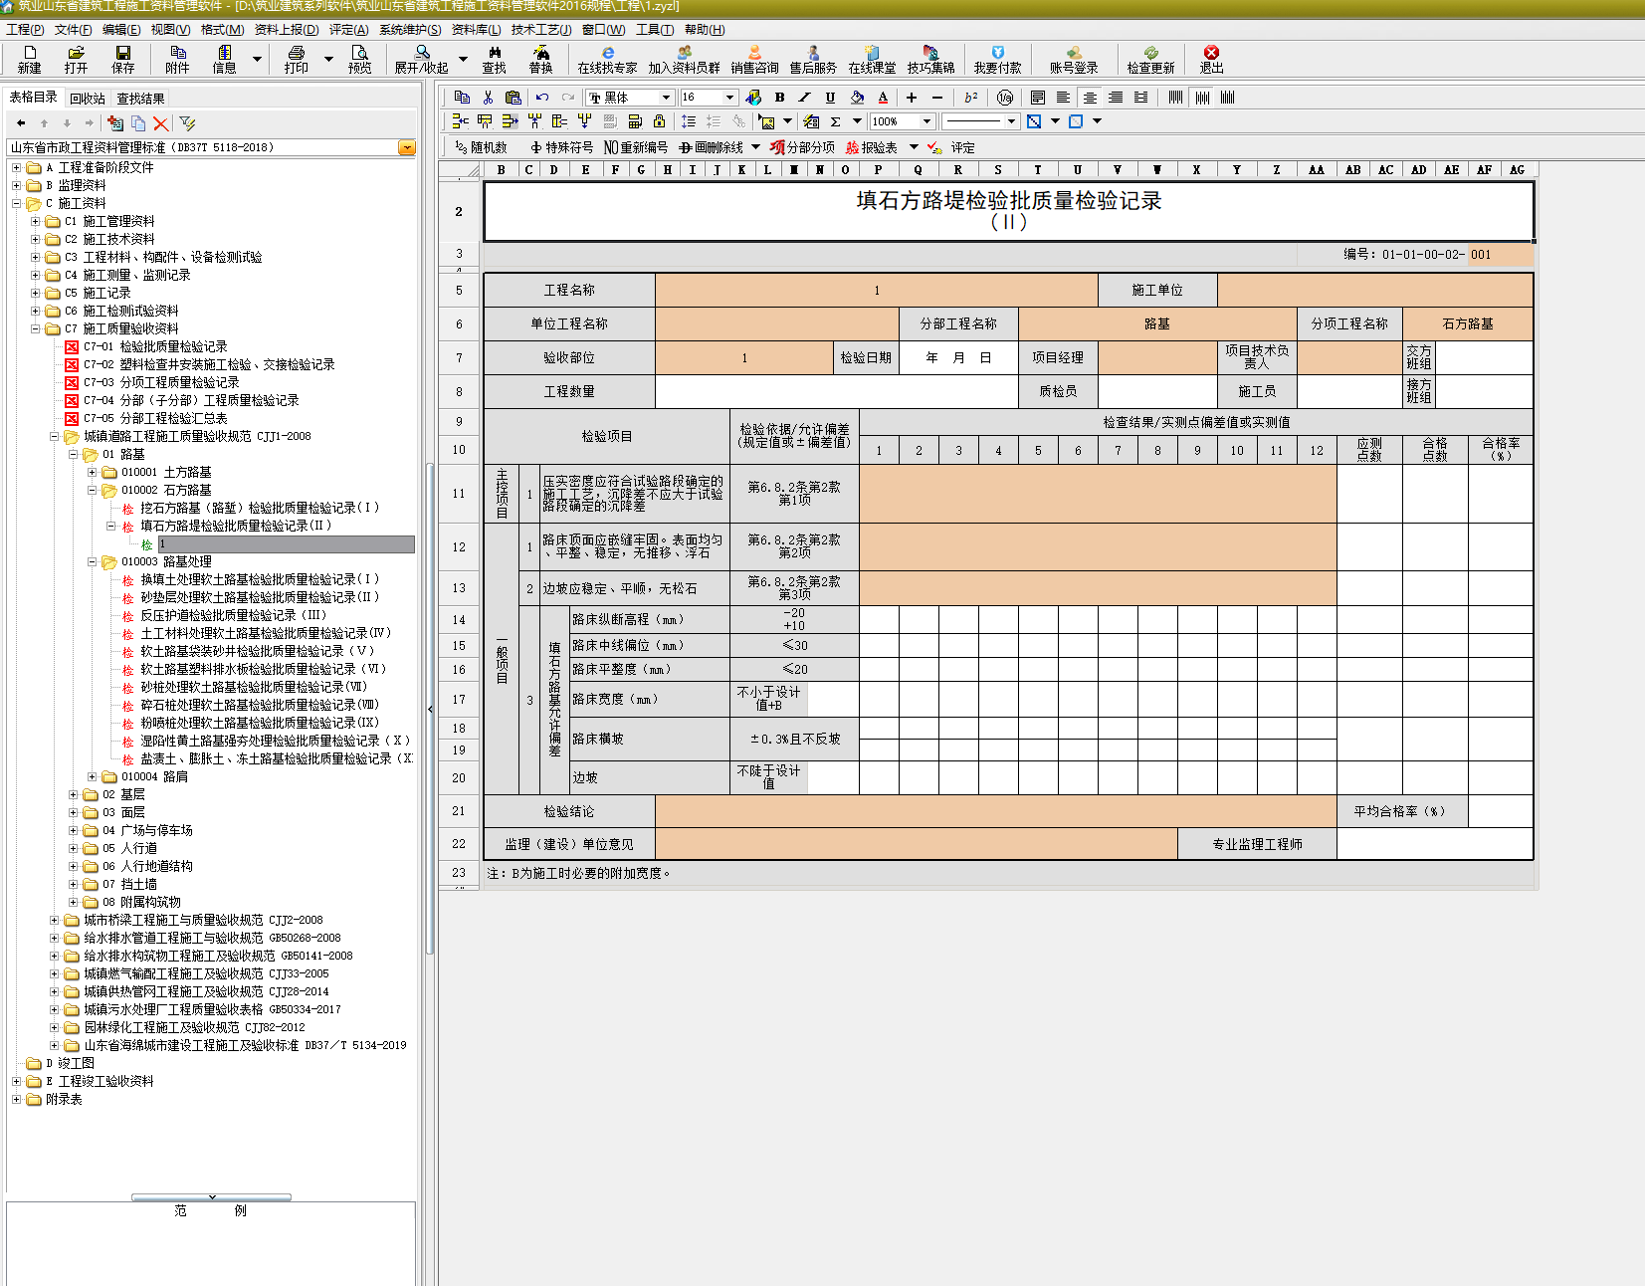The image size is (1645, 1286).
Task: Open the standard selector dropdown DB37T 5118-2018
Action: [406, 147]
